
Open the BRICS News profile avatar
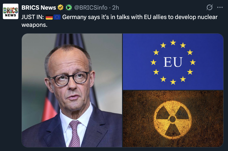click(x=11, y=11)
